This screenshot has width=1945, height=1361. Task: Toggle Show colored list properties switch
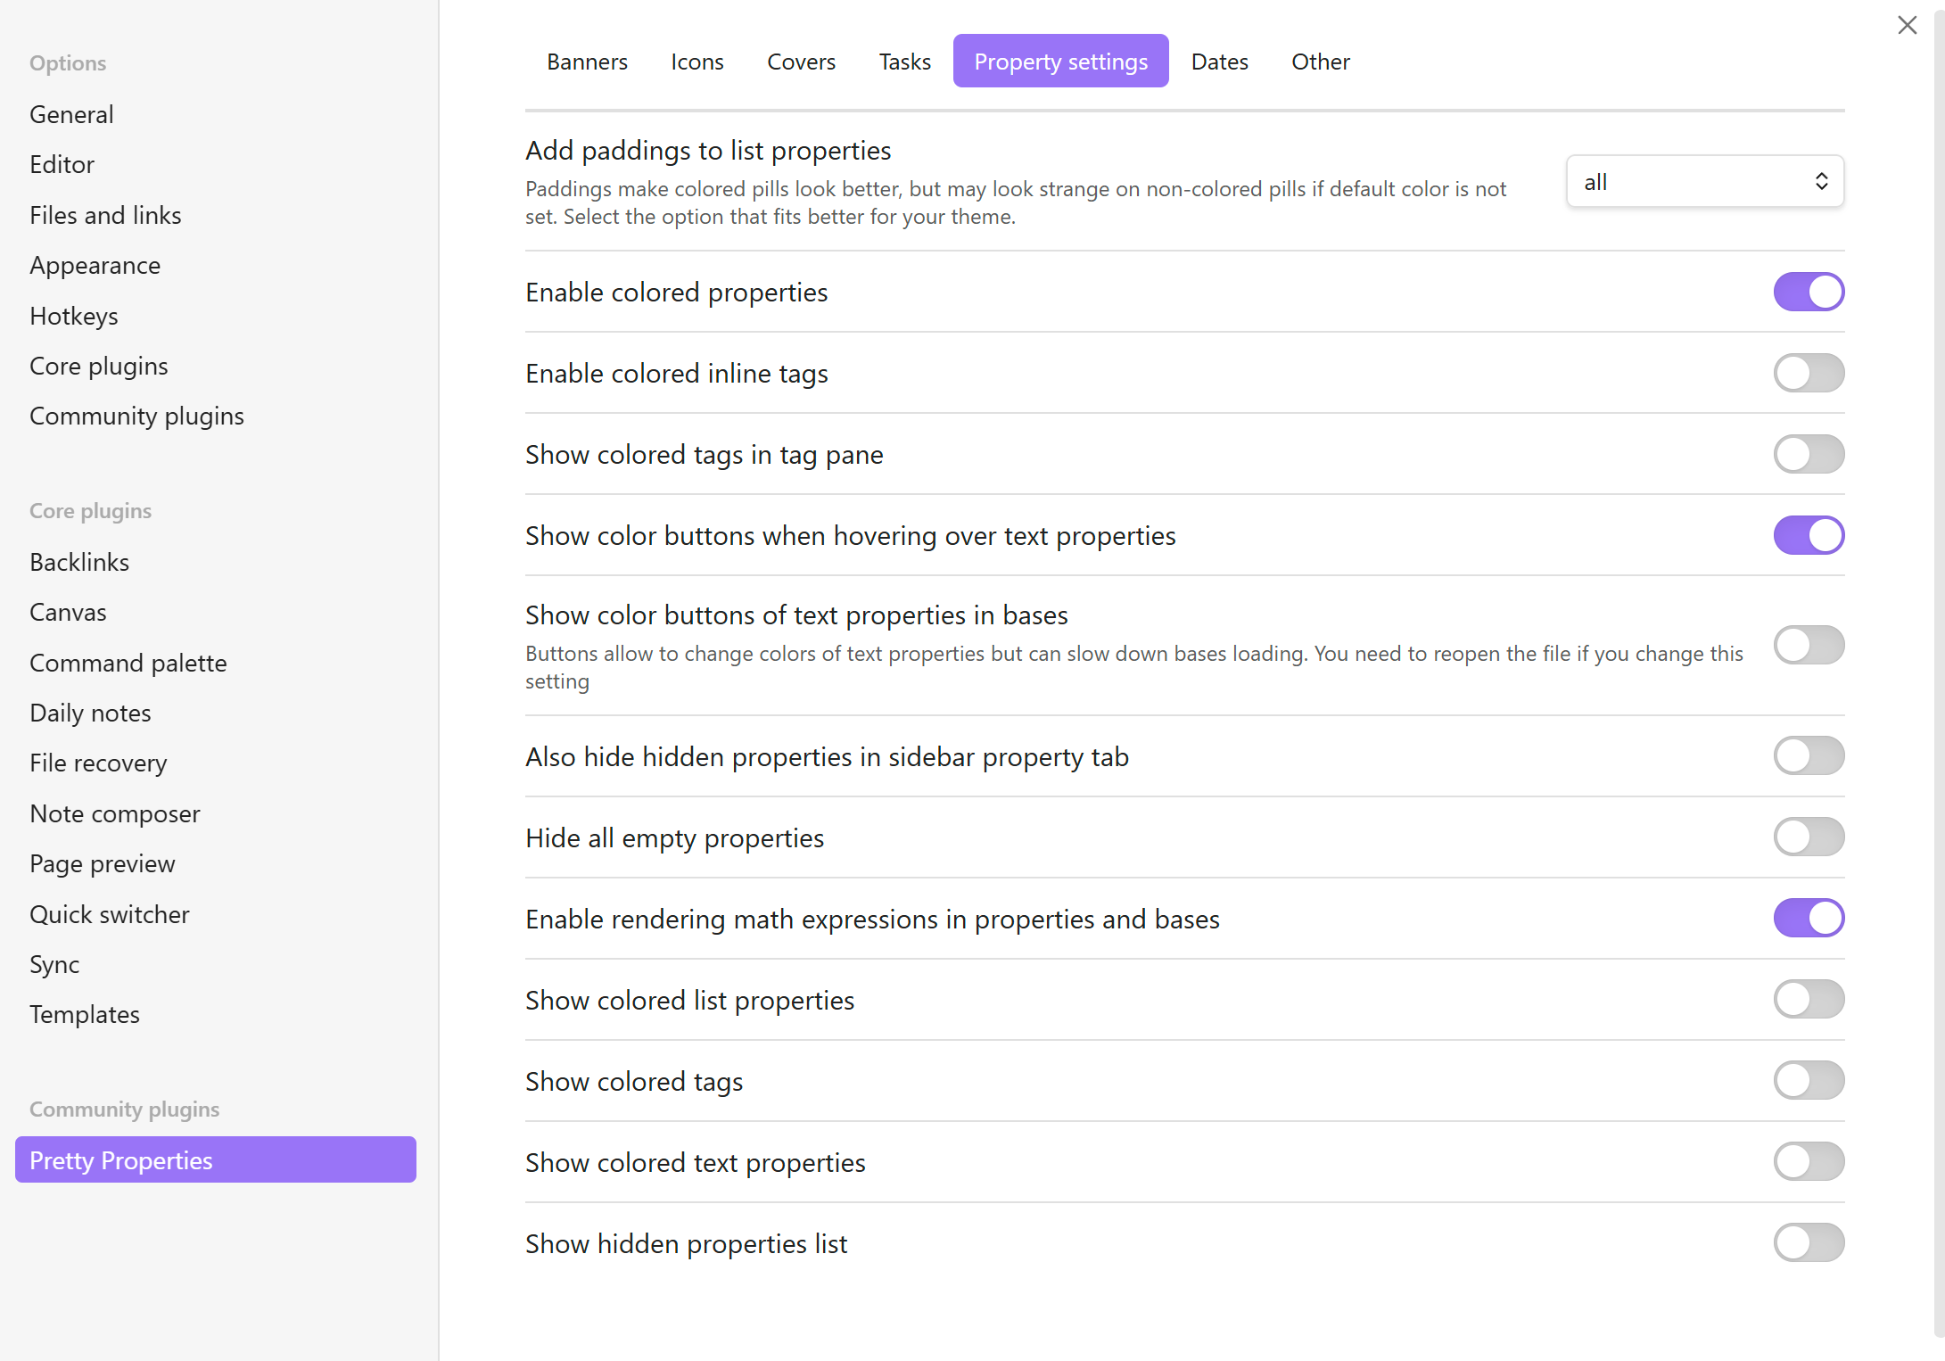1808,999
